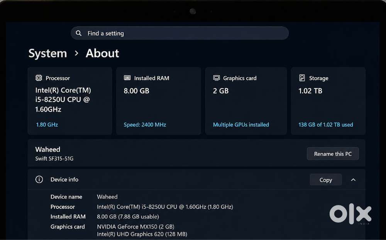
Task: Click the Graphics card row label in Device info
Action: (68, 227)
